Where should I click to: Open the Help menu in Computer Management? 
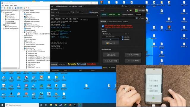point(15,5)
